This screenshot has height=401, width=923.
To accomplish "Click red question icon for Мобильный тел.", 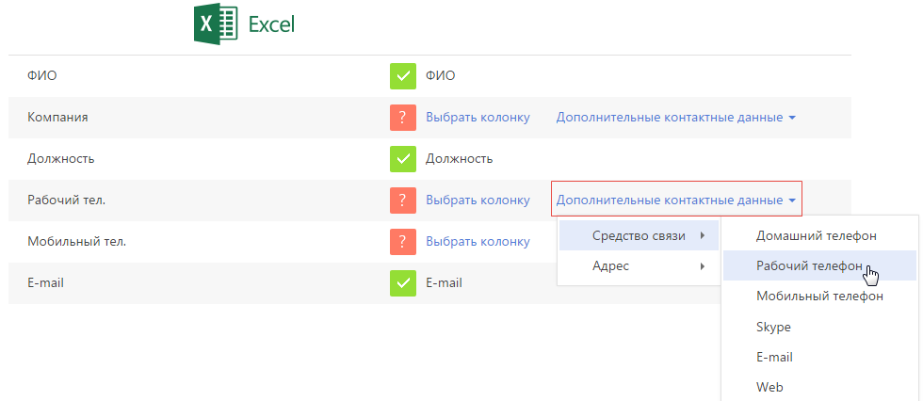I will click(x=403, y=242).
